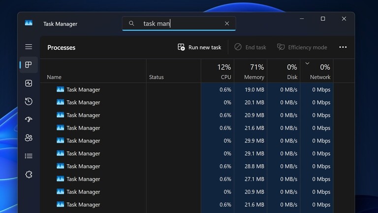Screen dimensions: 378x213
Task: Open the Services page puzzle icon
Action: pyautogui.click(x=29, y=175)
